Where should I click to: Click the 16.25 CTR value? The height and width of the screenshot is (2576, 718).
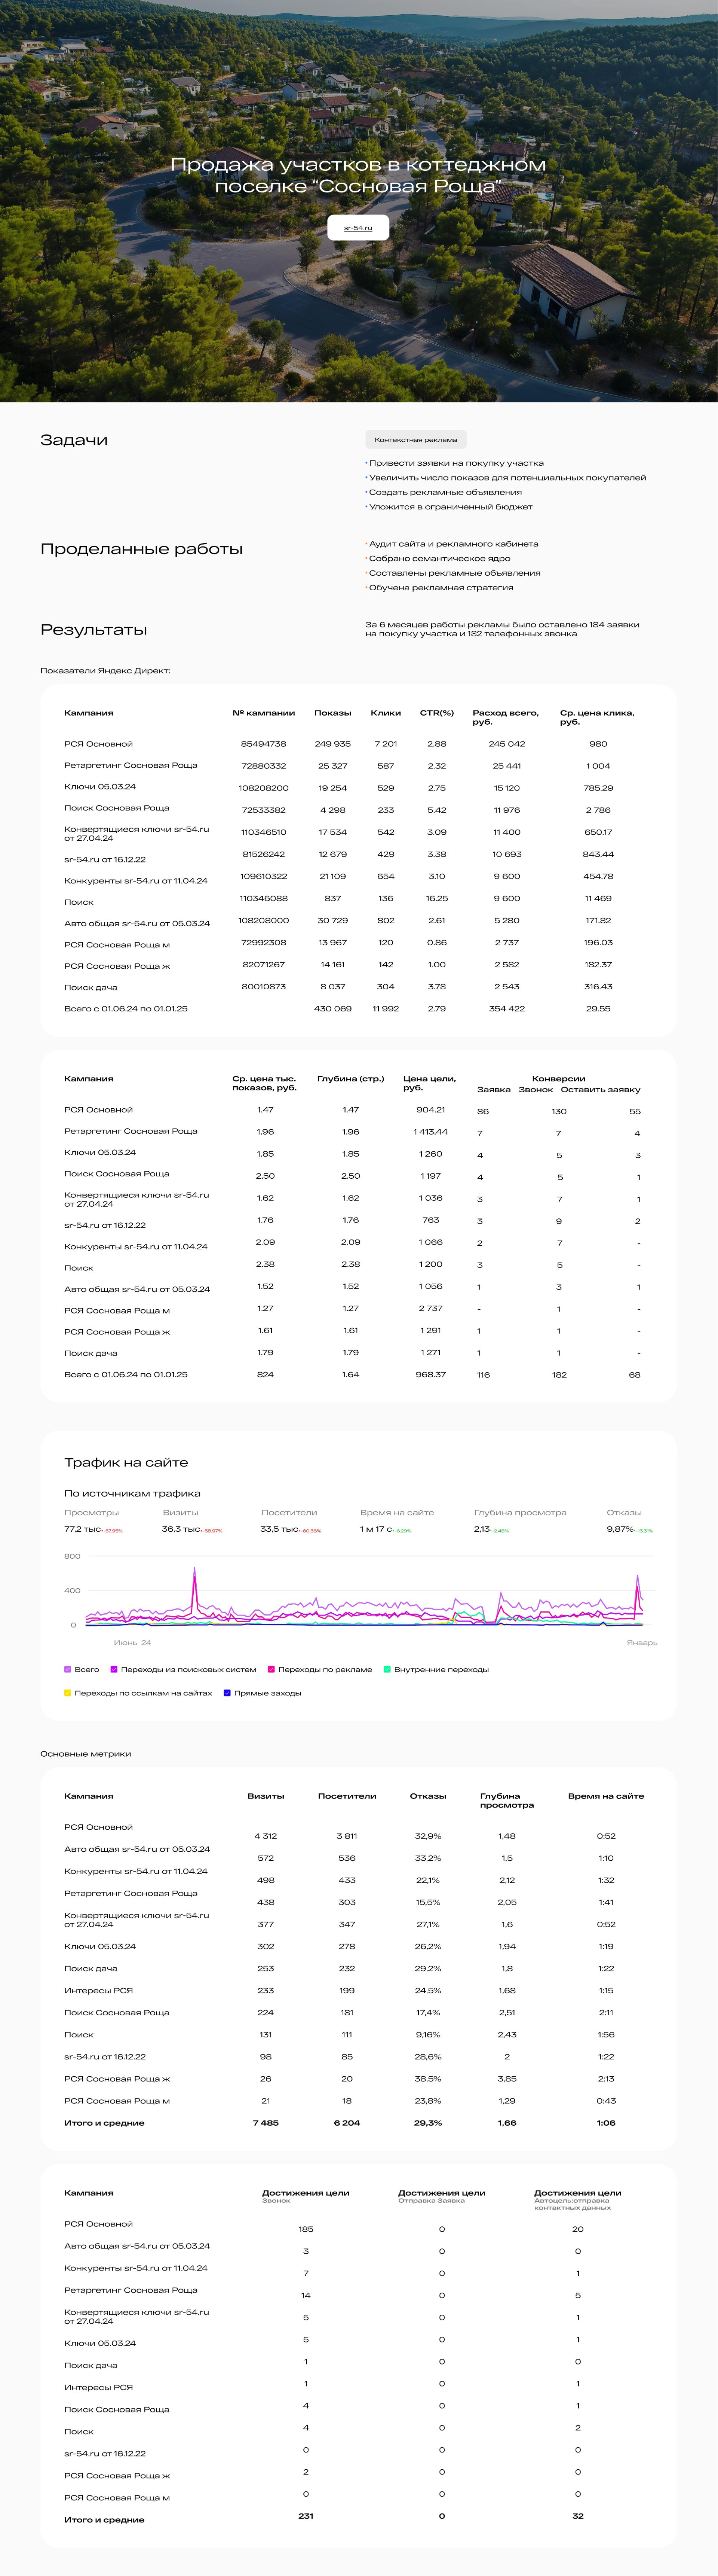[436, 898]
